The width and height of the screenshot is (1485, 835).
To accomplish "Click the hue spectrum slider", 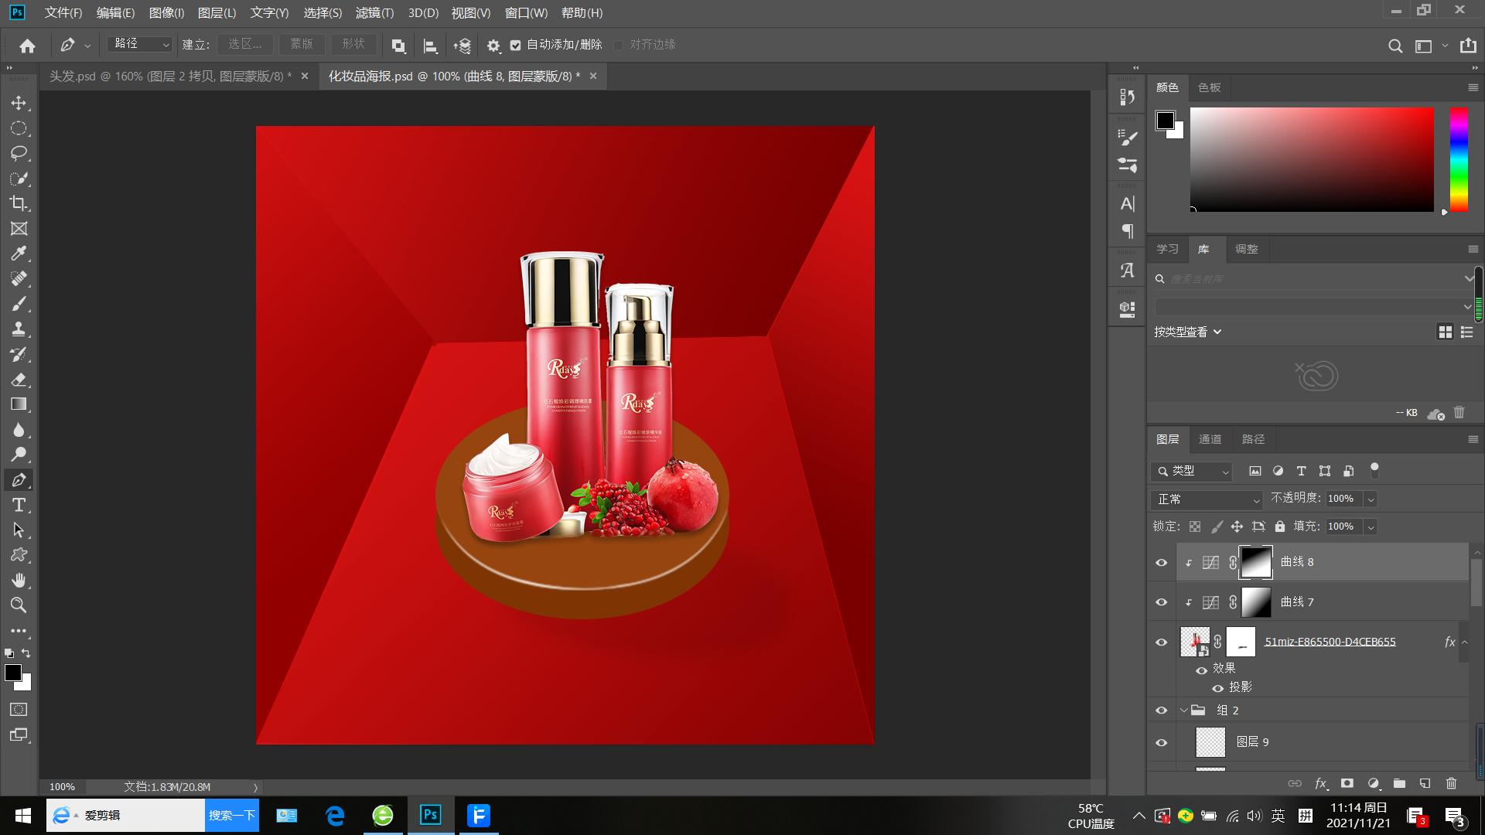I will [1459, 158].
